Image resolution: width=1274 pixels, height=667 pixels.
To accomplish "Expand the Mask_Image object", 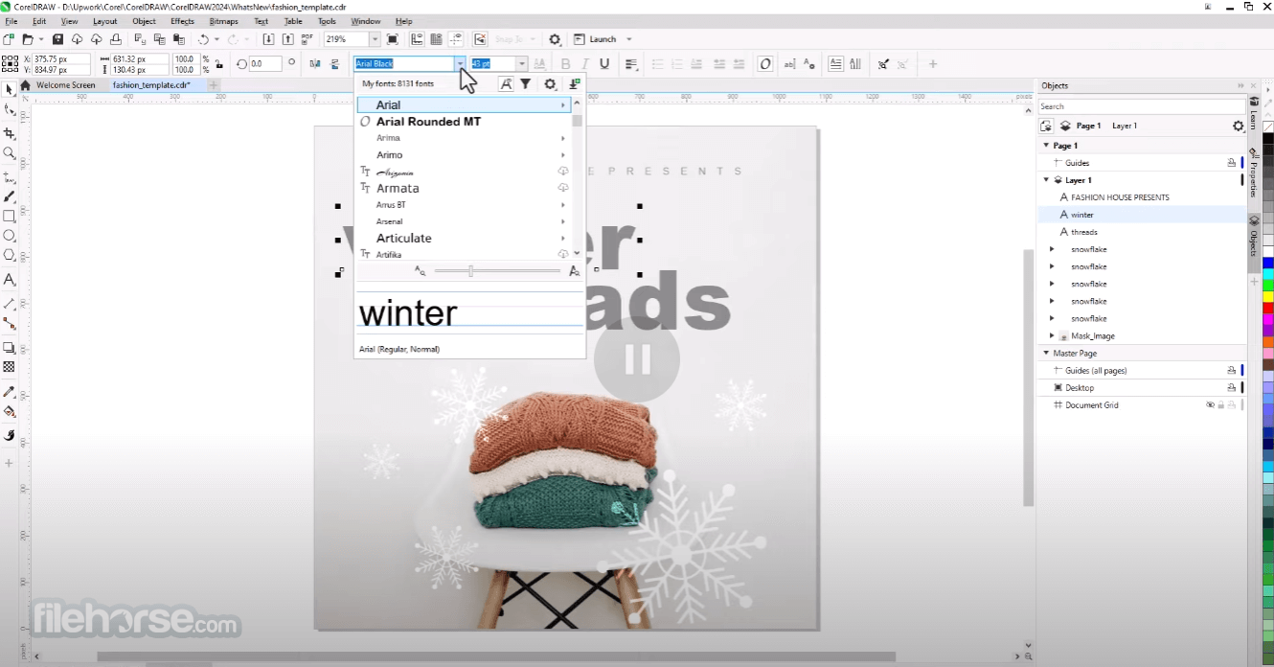I will click(x=1052, y=336).
